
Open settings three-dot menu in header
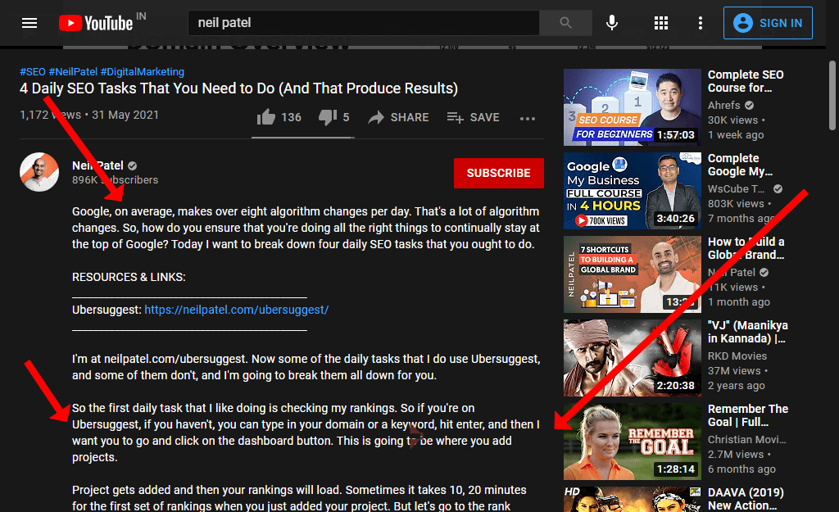point(701,23)
